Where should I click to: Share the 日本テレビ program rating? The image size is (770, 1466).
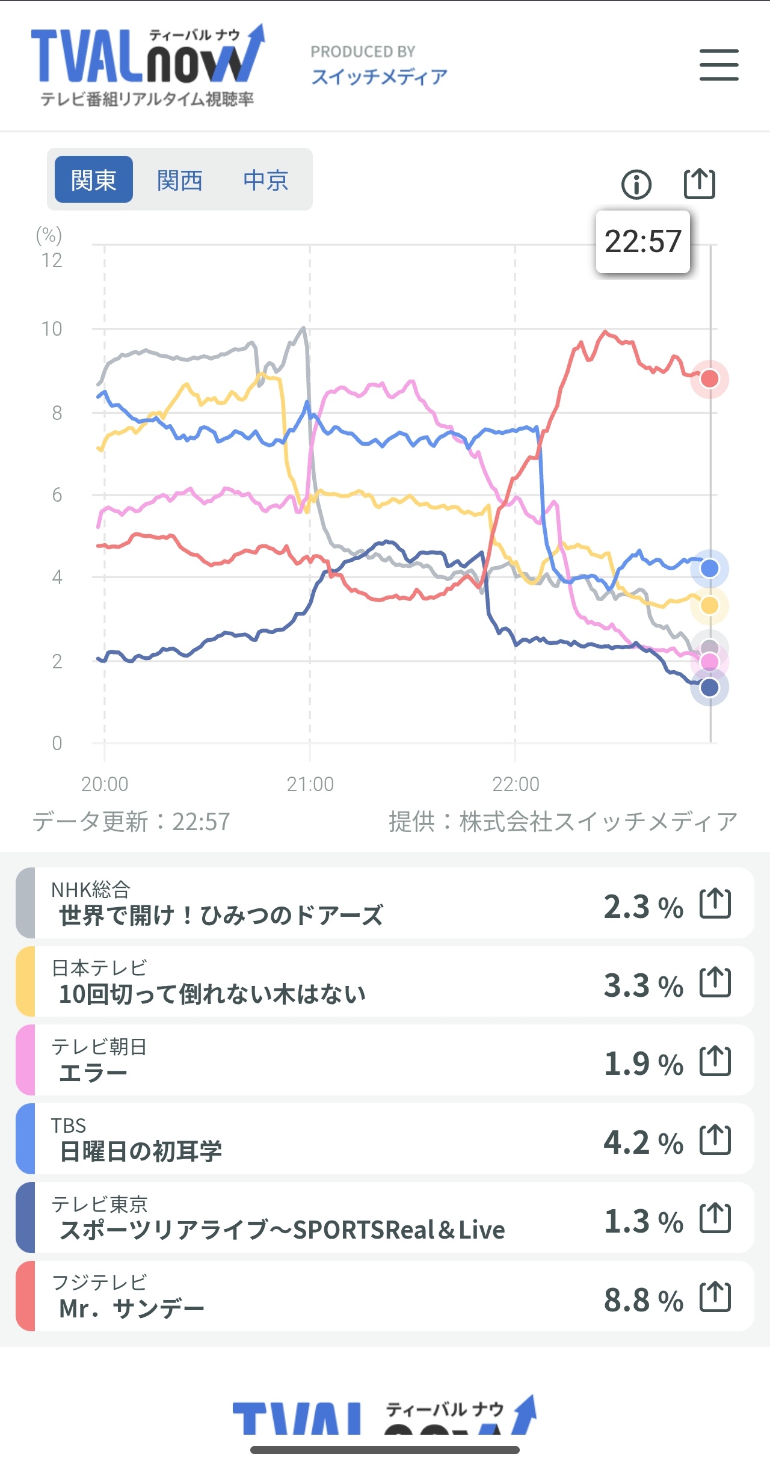(x=715, y=982)
